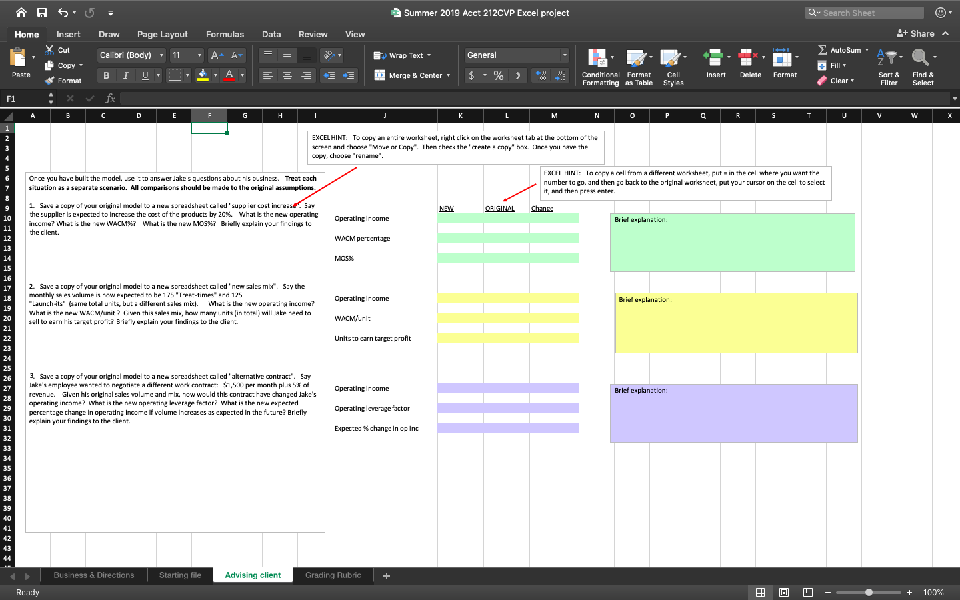The height and width of the screenshot is (600, 960).
Task: Toggle Bold formatting
Action: click(107, 75)
